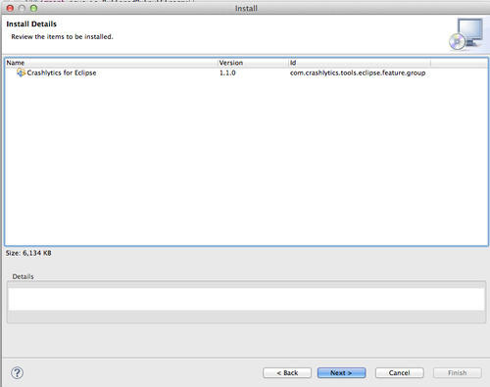
Task: Click the 'Install Details' heading
Action: pos(31,24)
